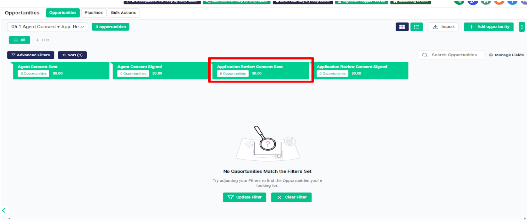Open the three-dot more options menu
This screenshot has width=527, height=222.
pyautogui.click(x=522, y=27)
